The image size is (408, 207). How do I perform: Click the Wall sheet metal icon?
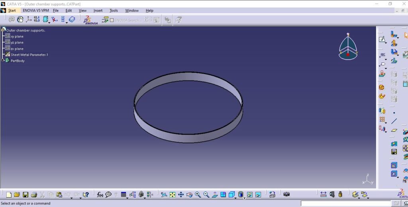coord(394,34)
